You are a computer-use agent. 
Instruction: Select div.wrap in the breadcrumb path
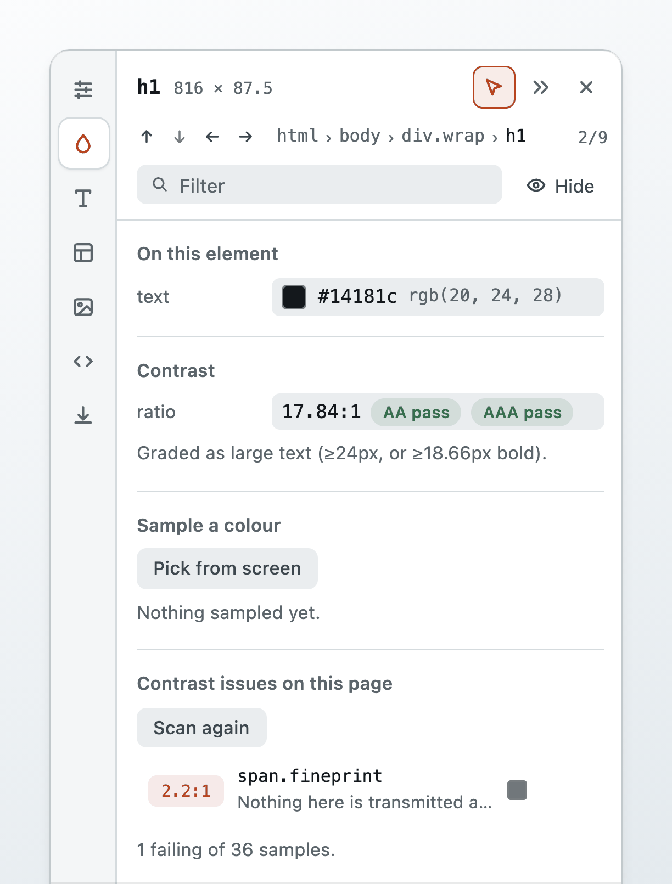click(443, 136)
